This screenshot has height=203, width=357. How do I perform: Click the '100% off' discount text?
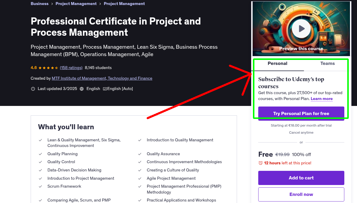302,154
